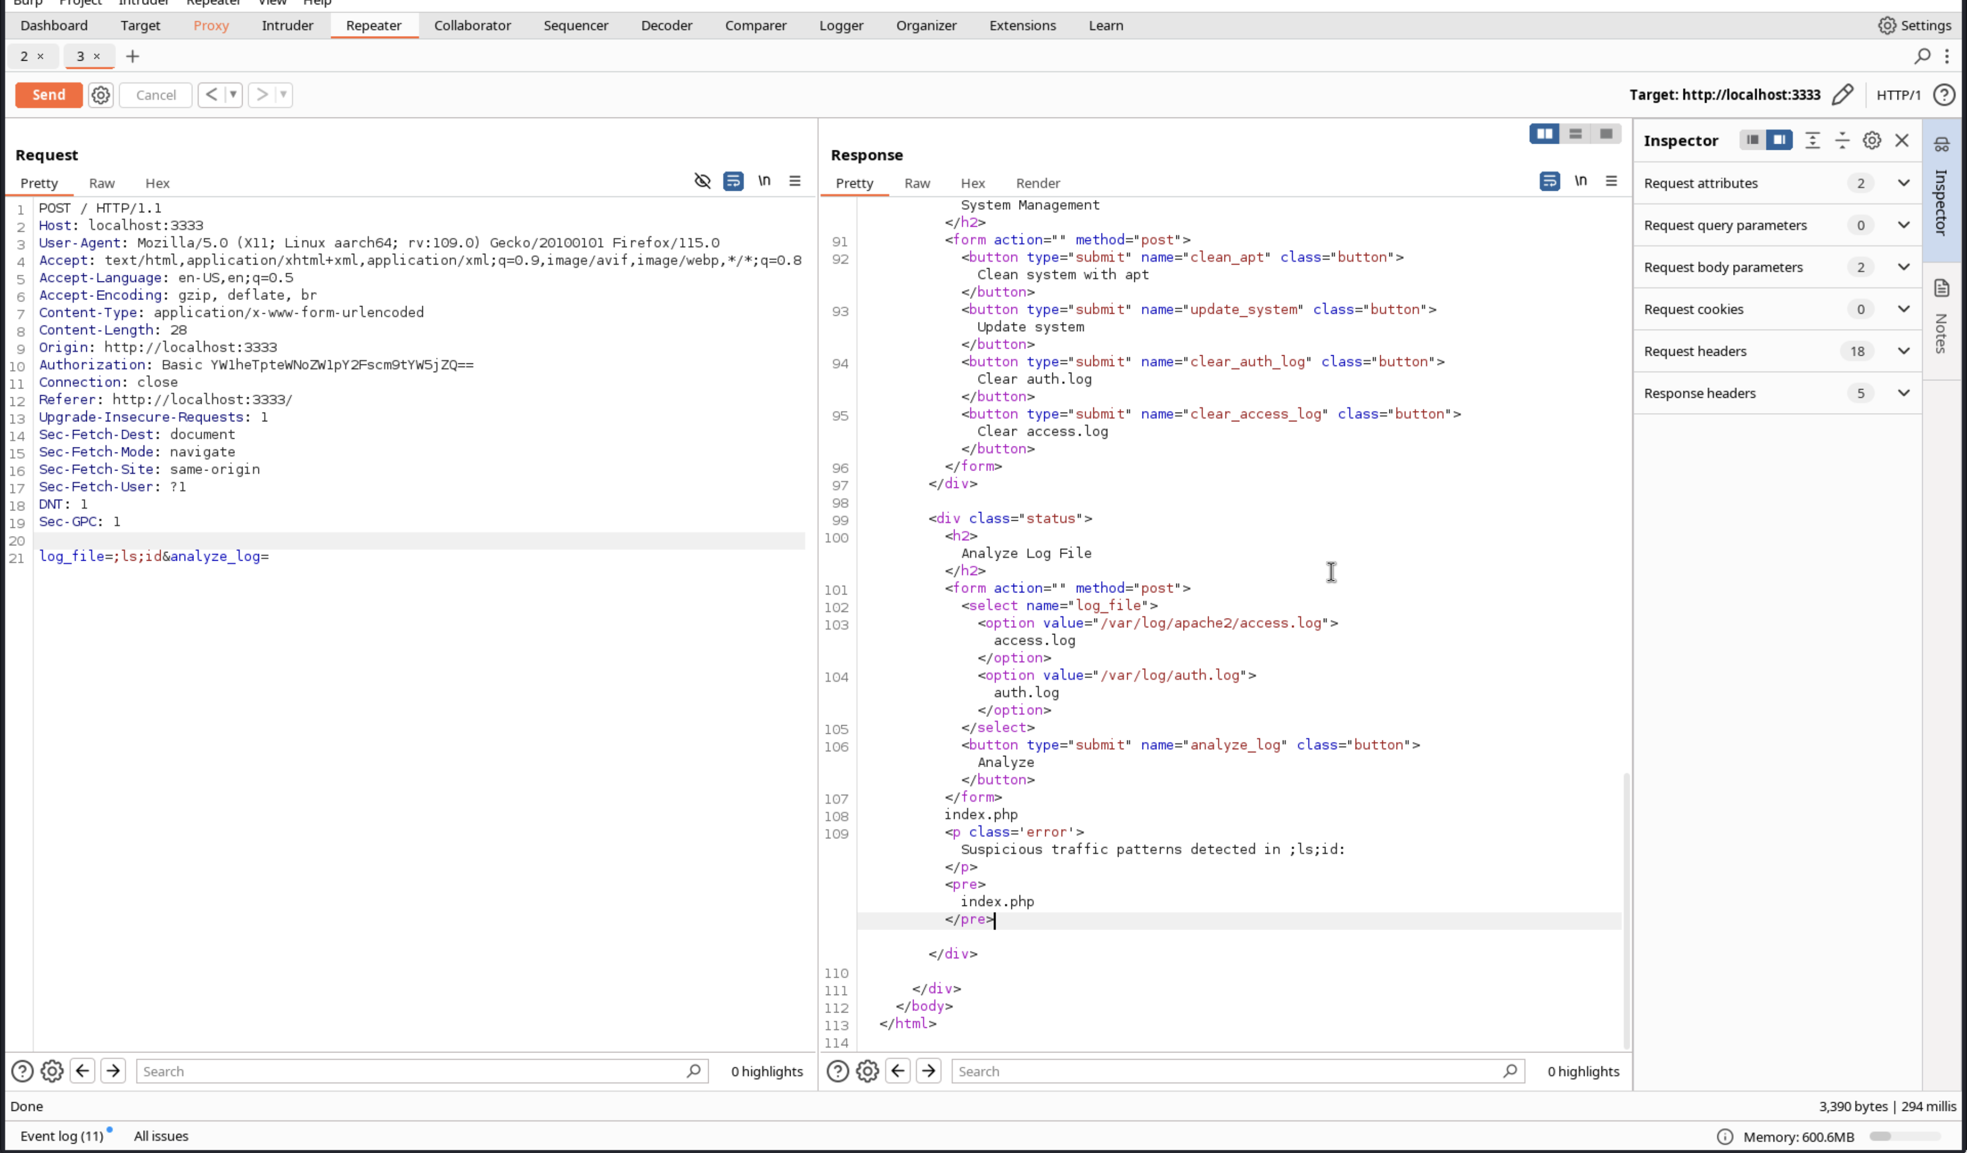The height and width of the screenshot is (1153, 1967).
Task: Open the Render response view tab
Action: pos(1038,184)
